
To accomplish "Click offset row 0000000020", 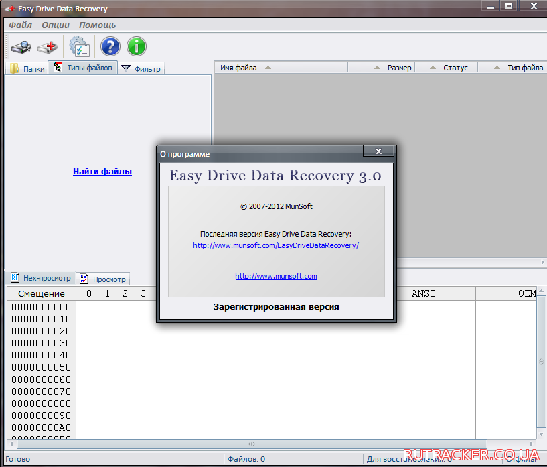I will pos(41,331).
